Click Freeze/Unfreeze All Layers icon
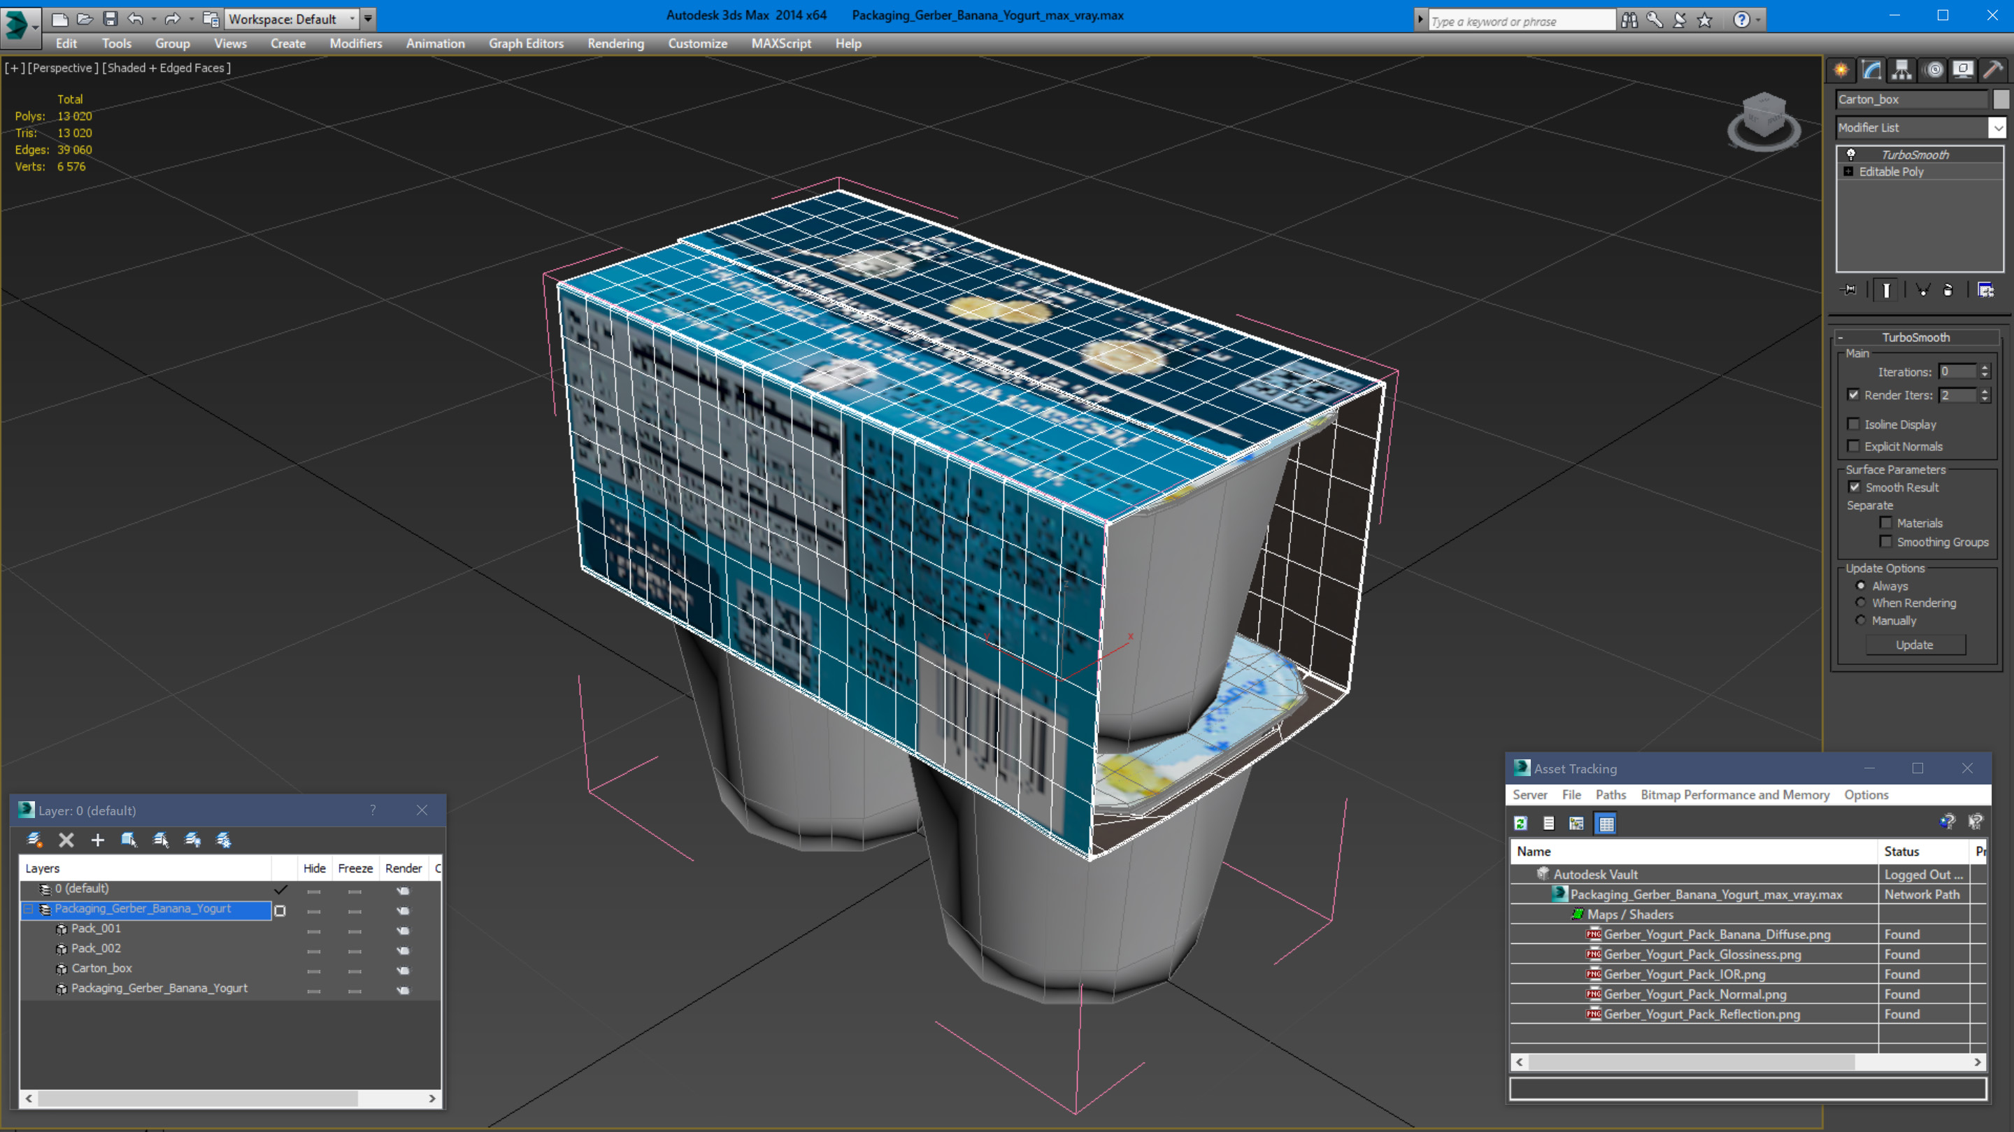 [224, 840]
